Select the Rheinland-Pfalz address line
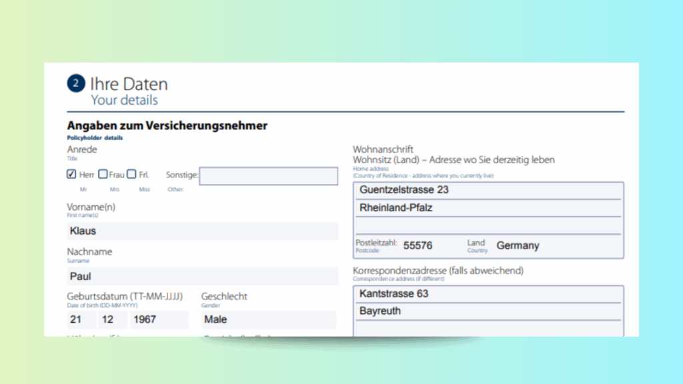Screen dimensions: 683x384 coord(488,208)
